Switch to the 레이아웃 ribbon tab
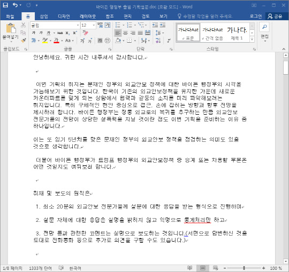Screen dimensions: 289x272 click(x=88, y=17)
